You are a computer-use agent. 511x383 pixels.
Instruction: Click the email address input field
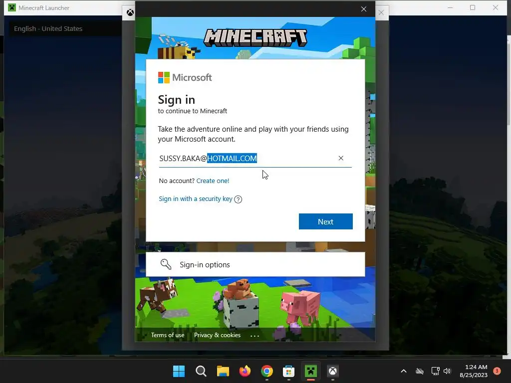pos(255,158)
